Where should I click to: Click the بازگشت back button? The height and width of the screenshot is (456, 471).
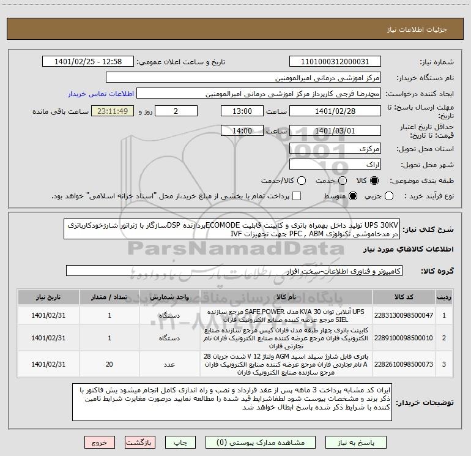coord(140,443)
